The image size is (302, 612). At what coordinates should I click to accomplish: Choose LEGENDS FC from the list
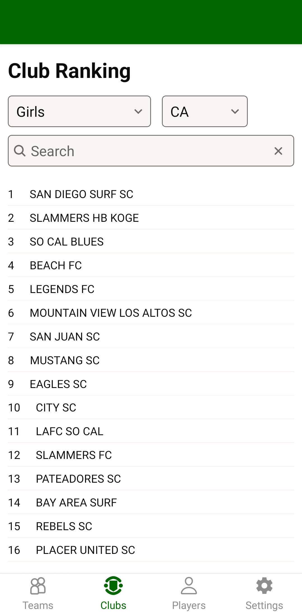[62, 289]
